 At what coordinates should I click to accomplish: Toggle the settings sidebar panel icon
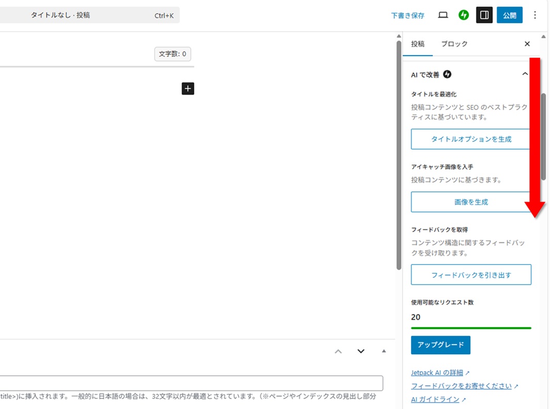point(484,15)
